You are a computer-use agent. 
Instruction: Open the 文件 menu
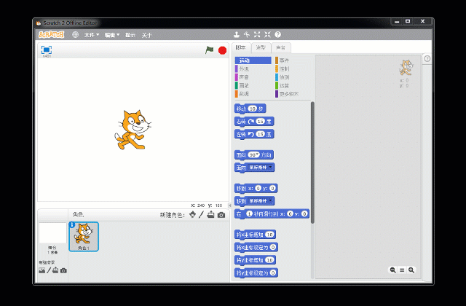coord(92,35)
